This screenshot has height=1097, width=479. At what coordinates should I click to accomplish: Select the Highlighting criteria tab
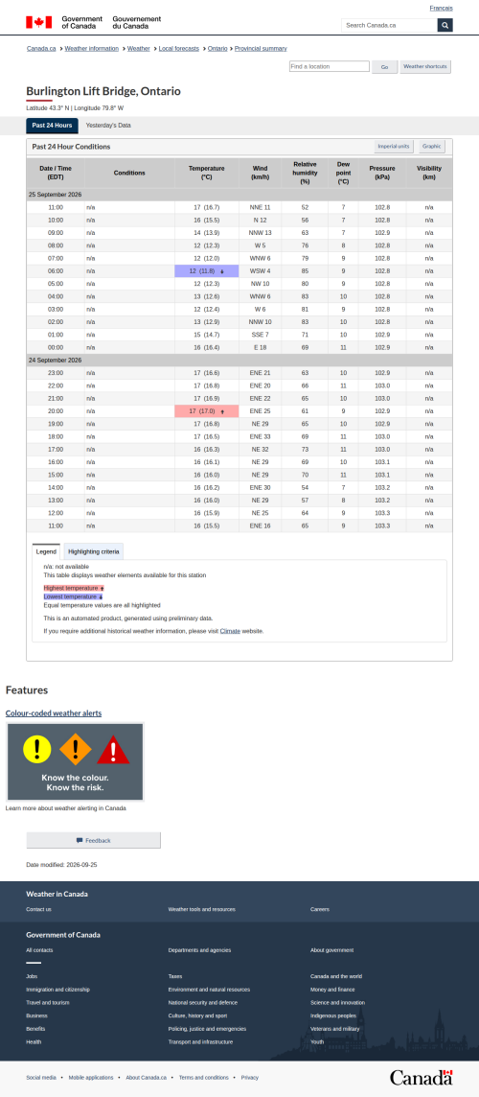pos(94,551)
